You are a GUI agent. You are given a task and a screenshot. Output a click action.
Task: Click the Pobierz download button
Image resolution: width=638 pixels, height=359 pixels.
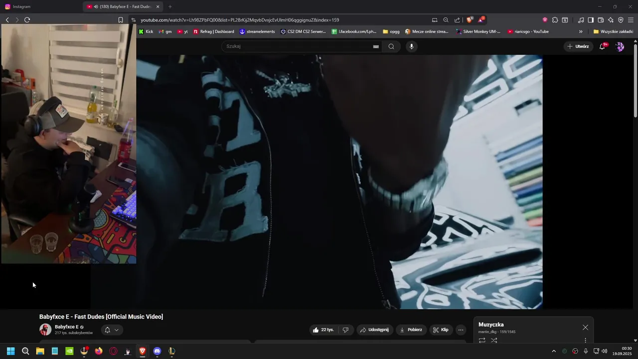[x=411, y=330]
